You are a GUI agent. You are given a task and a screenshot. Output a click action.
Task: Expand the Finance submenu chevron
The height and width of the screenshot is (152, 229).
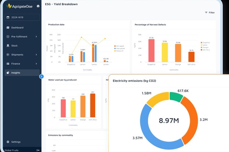(x=36, y=64)
